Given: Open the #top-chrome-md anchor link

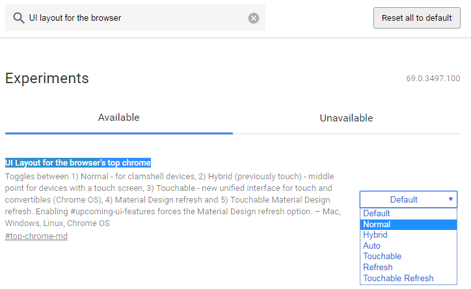Looking at the screenshot, I should click(36, 236).
